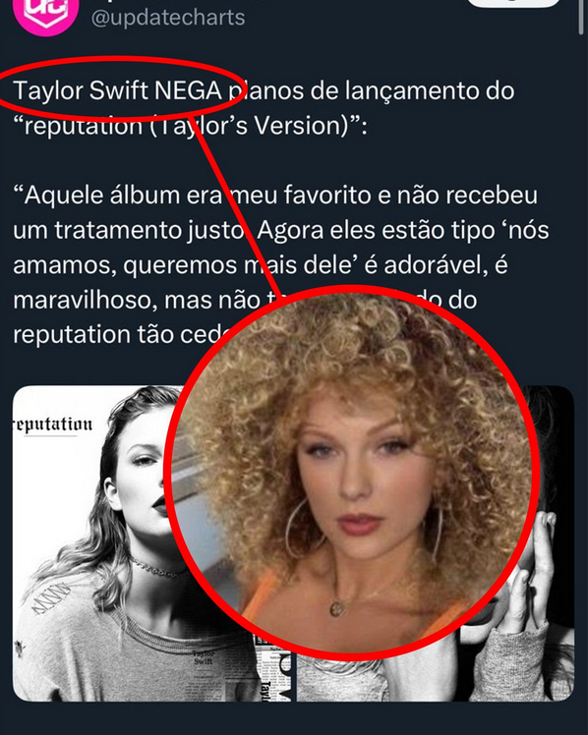Click the partially cut-off display name above handle

178,1
